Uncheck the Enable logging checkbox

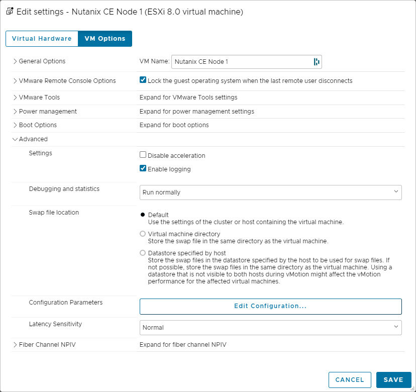point(143,168)
